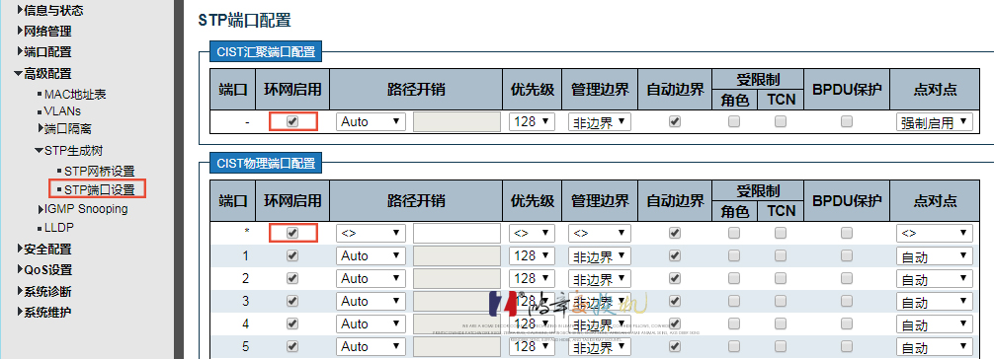994x359 pixels.
Task: Open aggregated port 管理边界 dropdown
Action: (600, 121)
